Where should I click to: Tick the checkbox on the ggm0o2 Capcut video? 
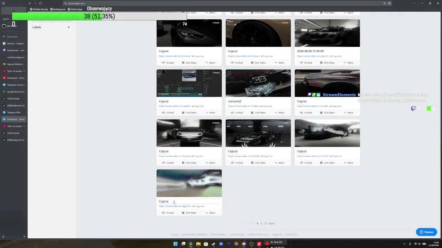click(160, 173)
